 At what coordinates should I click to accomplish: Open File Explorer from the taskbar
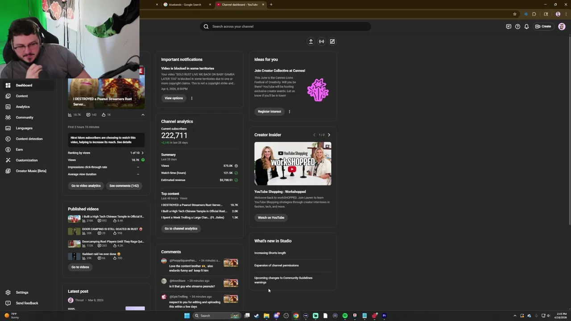[x=266, y=316]
